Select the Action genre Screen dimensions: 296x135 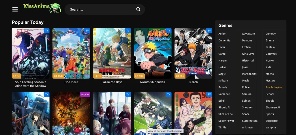point(222,34)
